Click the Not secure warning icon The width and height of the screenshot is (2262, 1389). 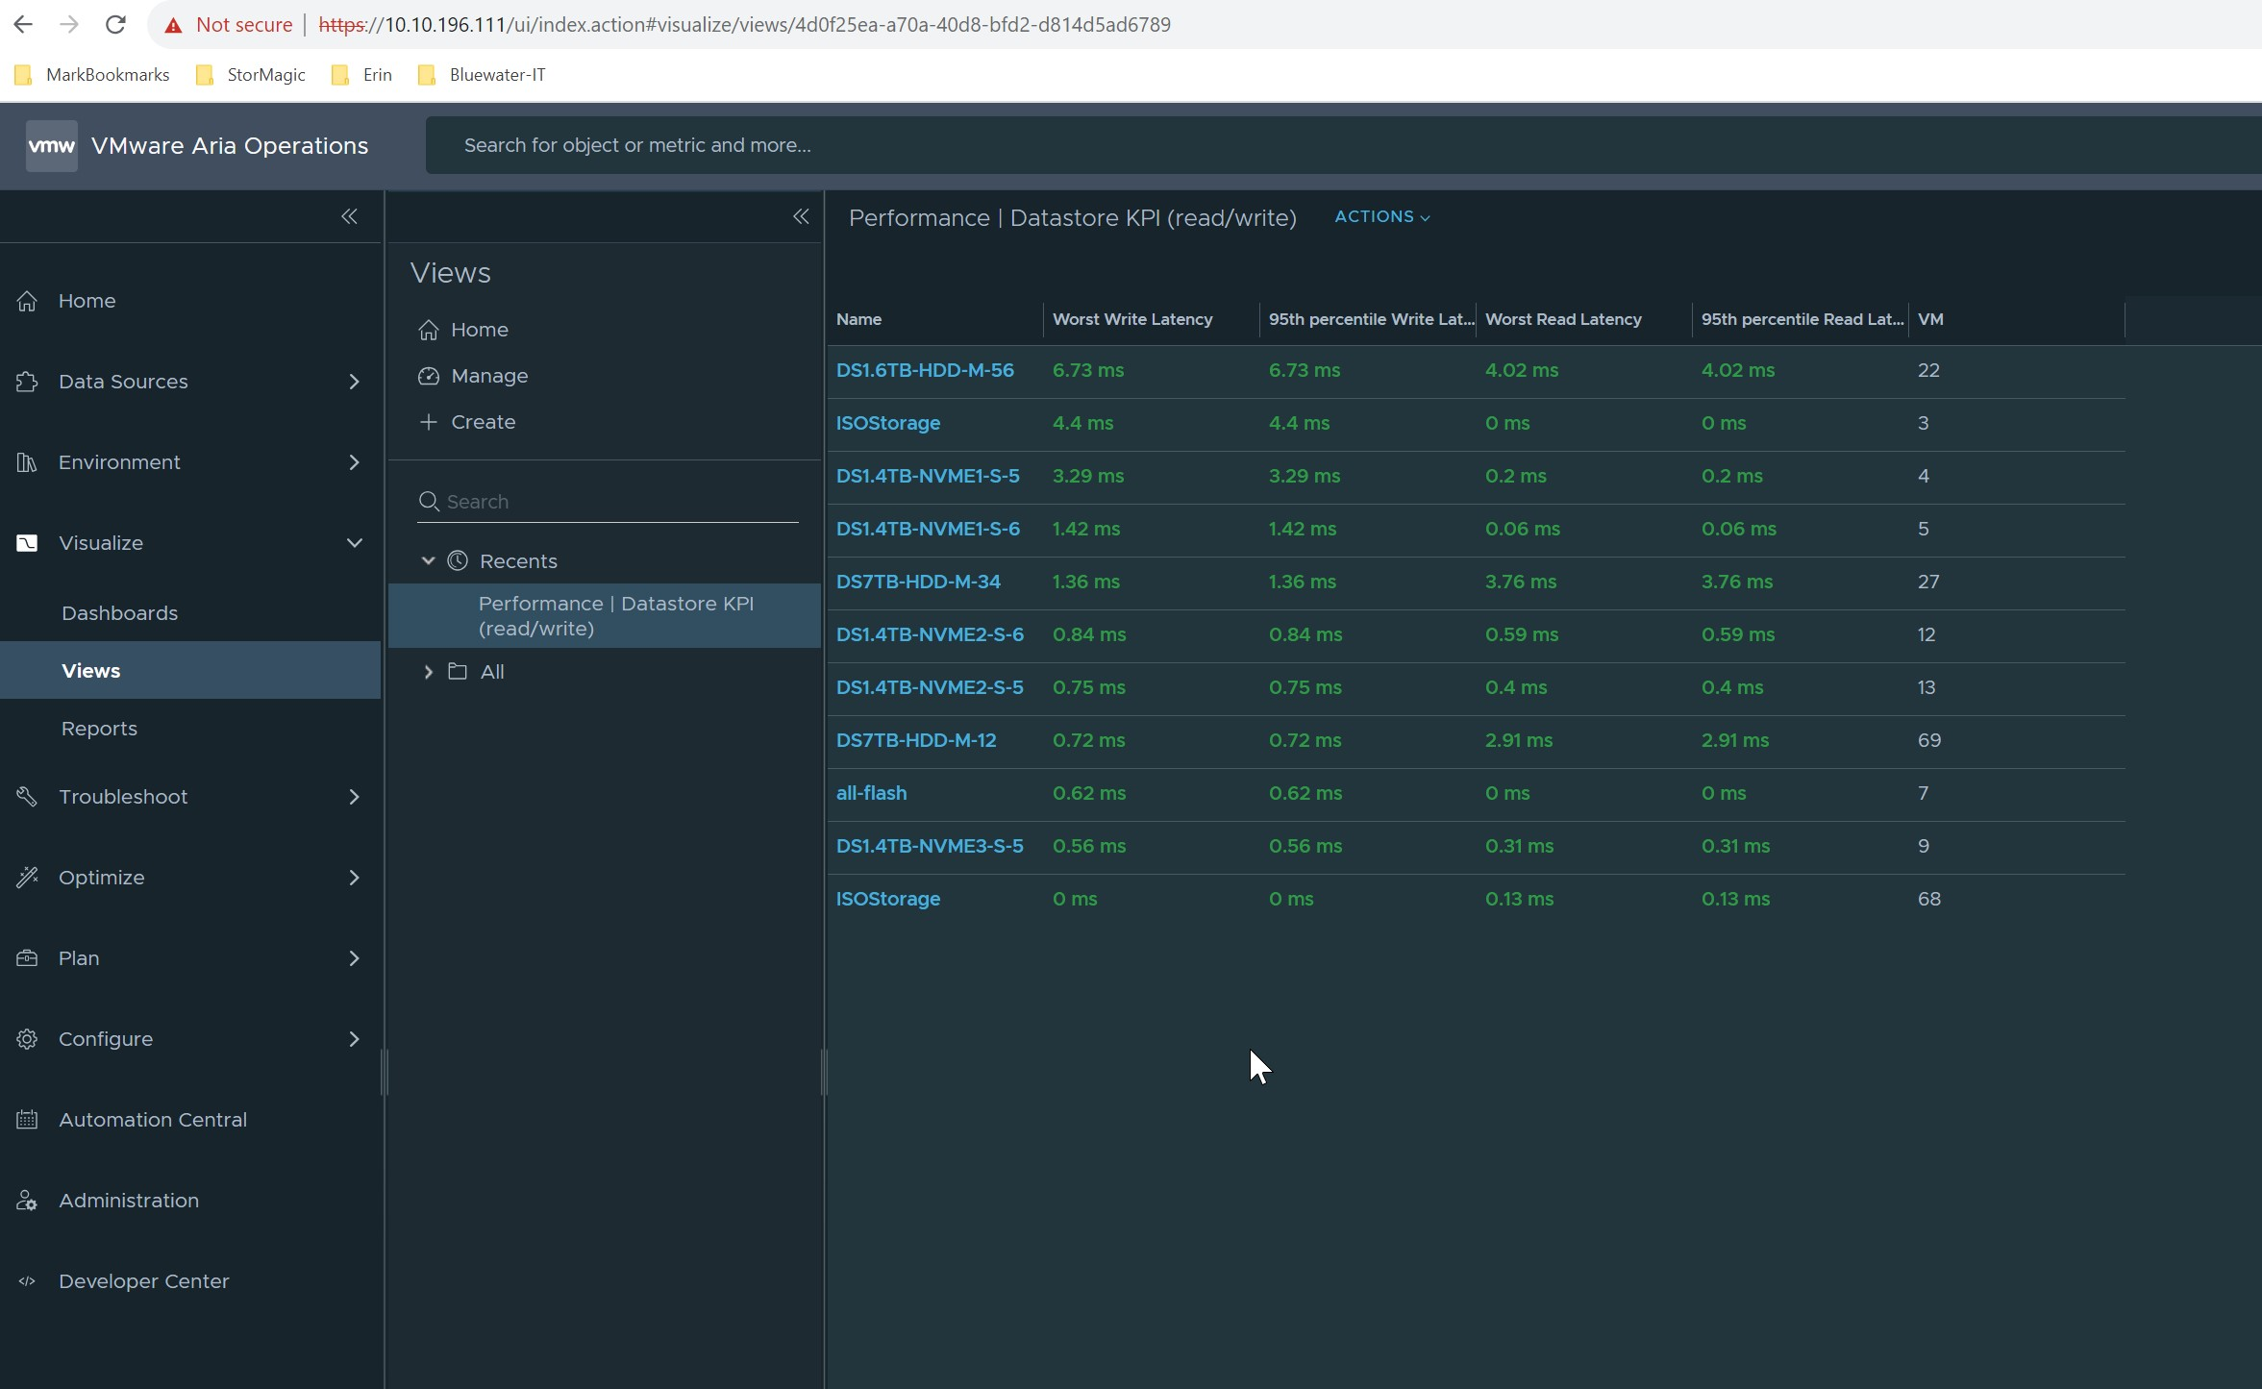[173, 26]
